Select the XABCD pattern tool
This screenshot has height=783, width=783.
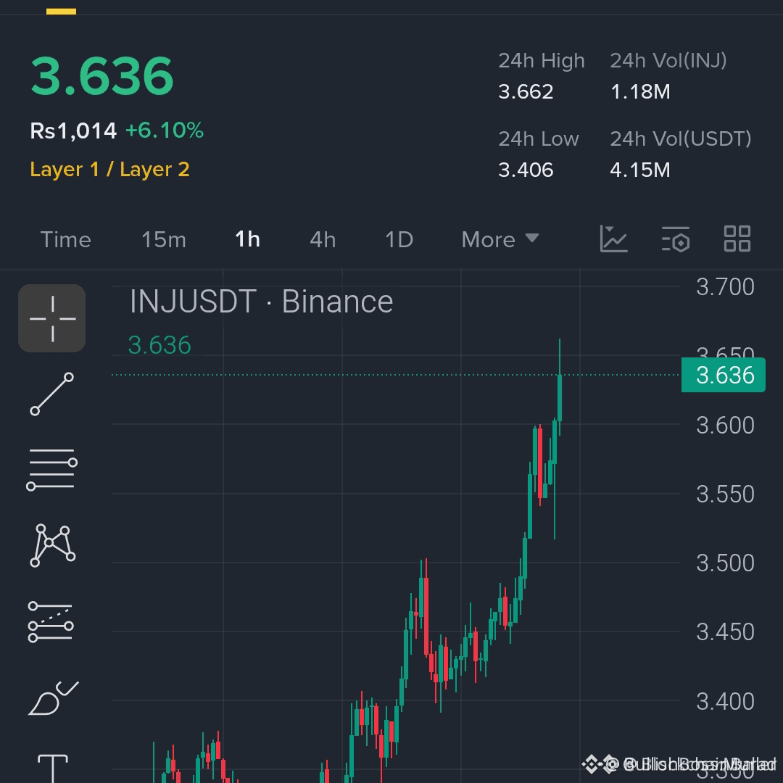coord(52,545)
